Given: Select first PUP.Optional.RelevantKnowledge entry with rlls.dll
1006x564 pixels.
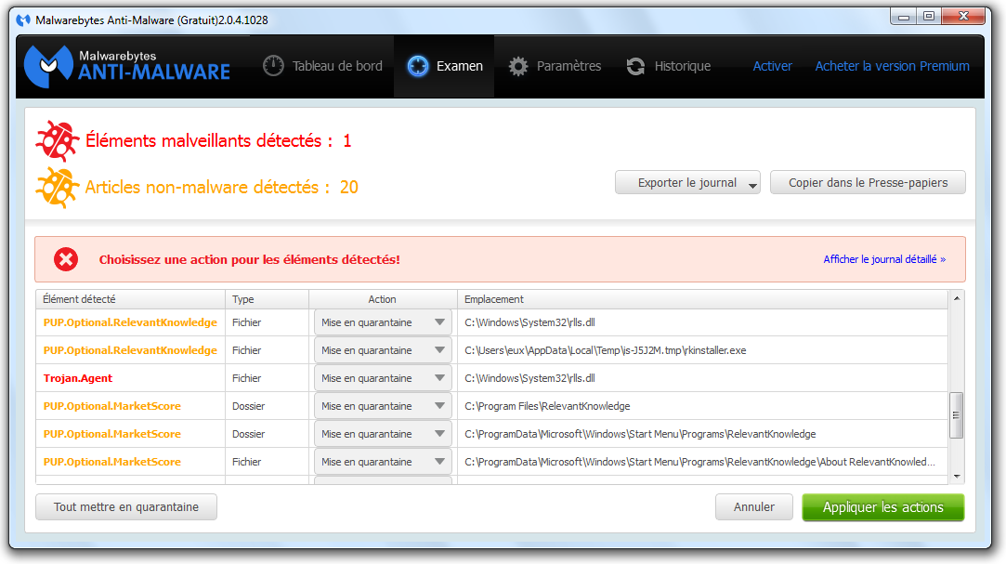Looking at the screenshot, I should click(x=130, y=322).
